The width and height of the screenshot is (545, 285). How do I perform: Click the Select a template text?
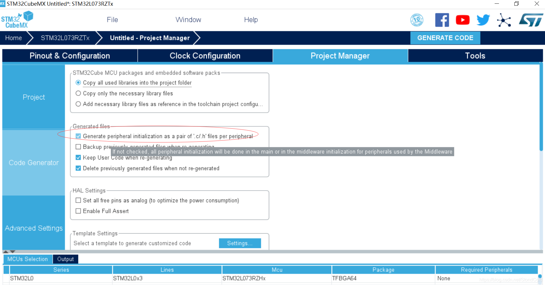pos(132,243)
